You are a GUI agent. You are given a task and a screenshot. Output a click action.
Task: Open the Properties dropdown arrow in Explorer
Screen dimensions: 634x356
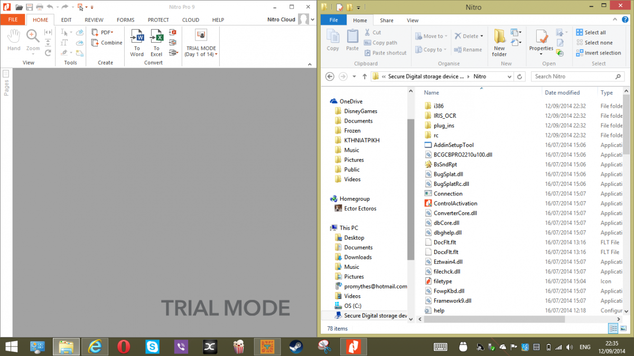coord(541,55)
